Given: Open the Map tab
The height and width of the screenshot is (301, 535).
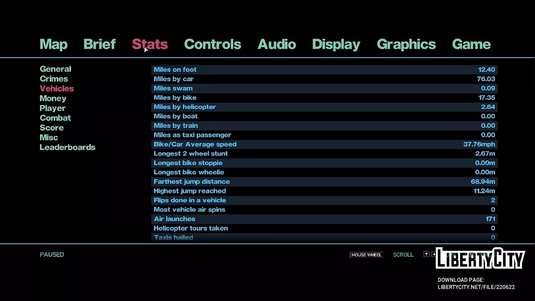Looking at the screenshot, I should pos(53,44).
